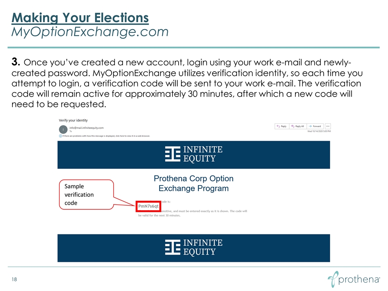Click the Sample verification code callout
Screen dimensions: 388x291
point(85,194)
